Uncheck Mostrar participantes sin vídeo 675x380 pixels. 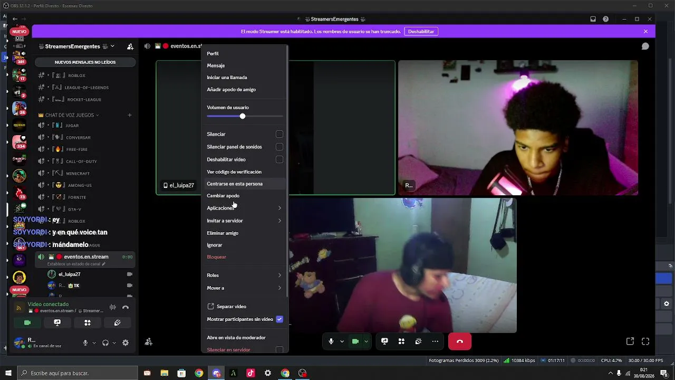pyautogui.click(x=279, y=319)
